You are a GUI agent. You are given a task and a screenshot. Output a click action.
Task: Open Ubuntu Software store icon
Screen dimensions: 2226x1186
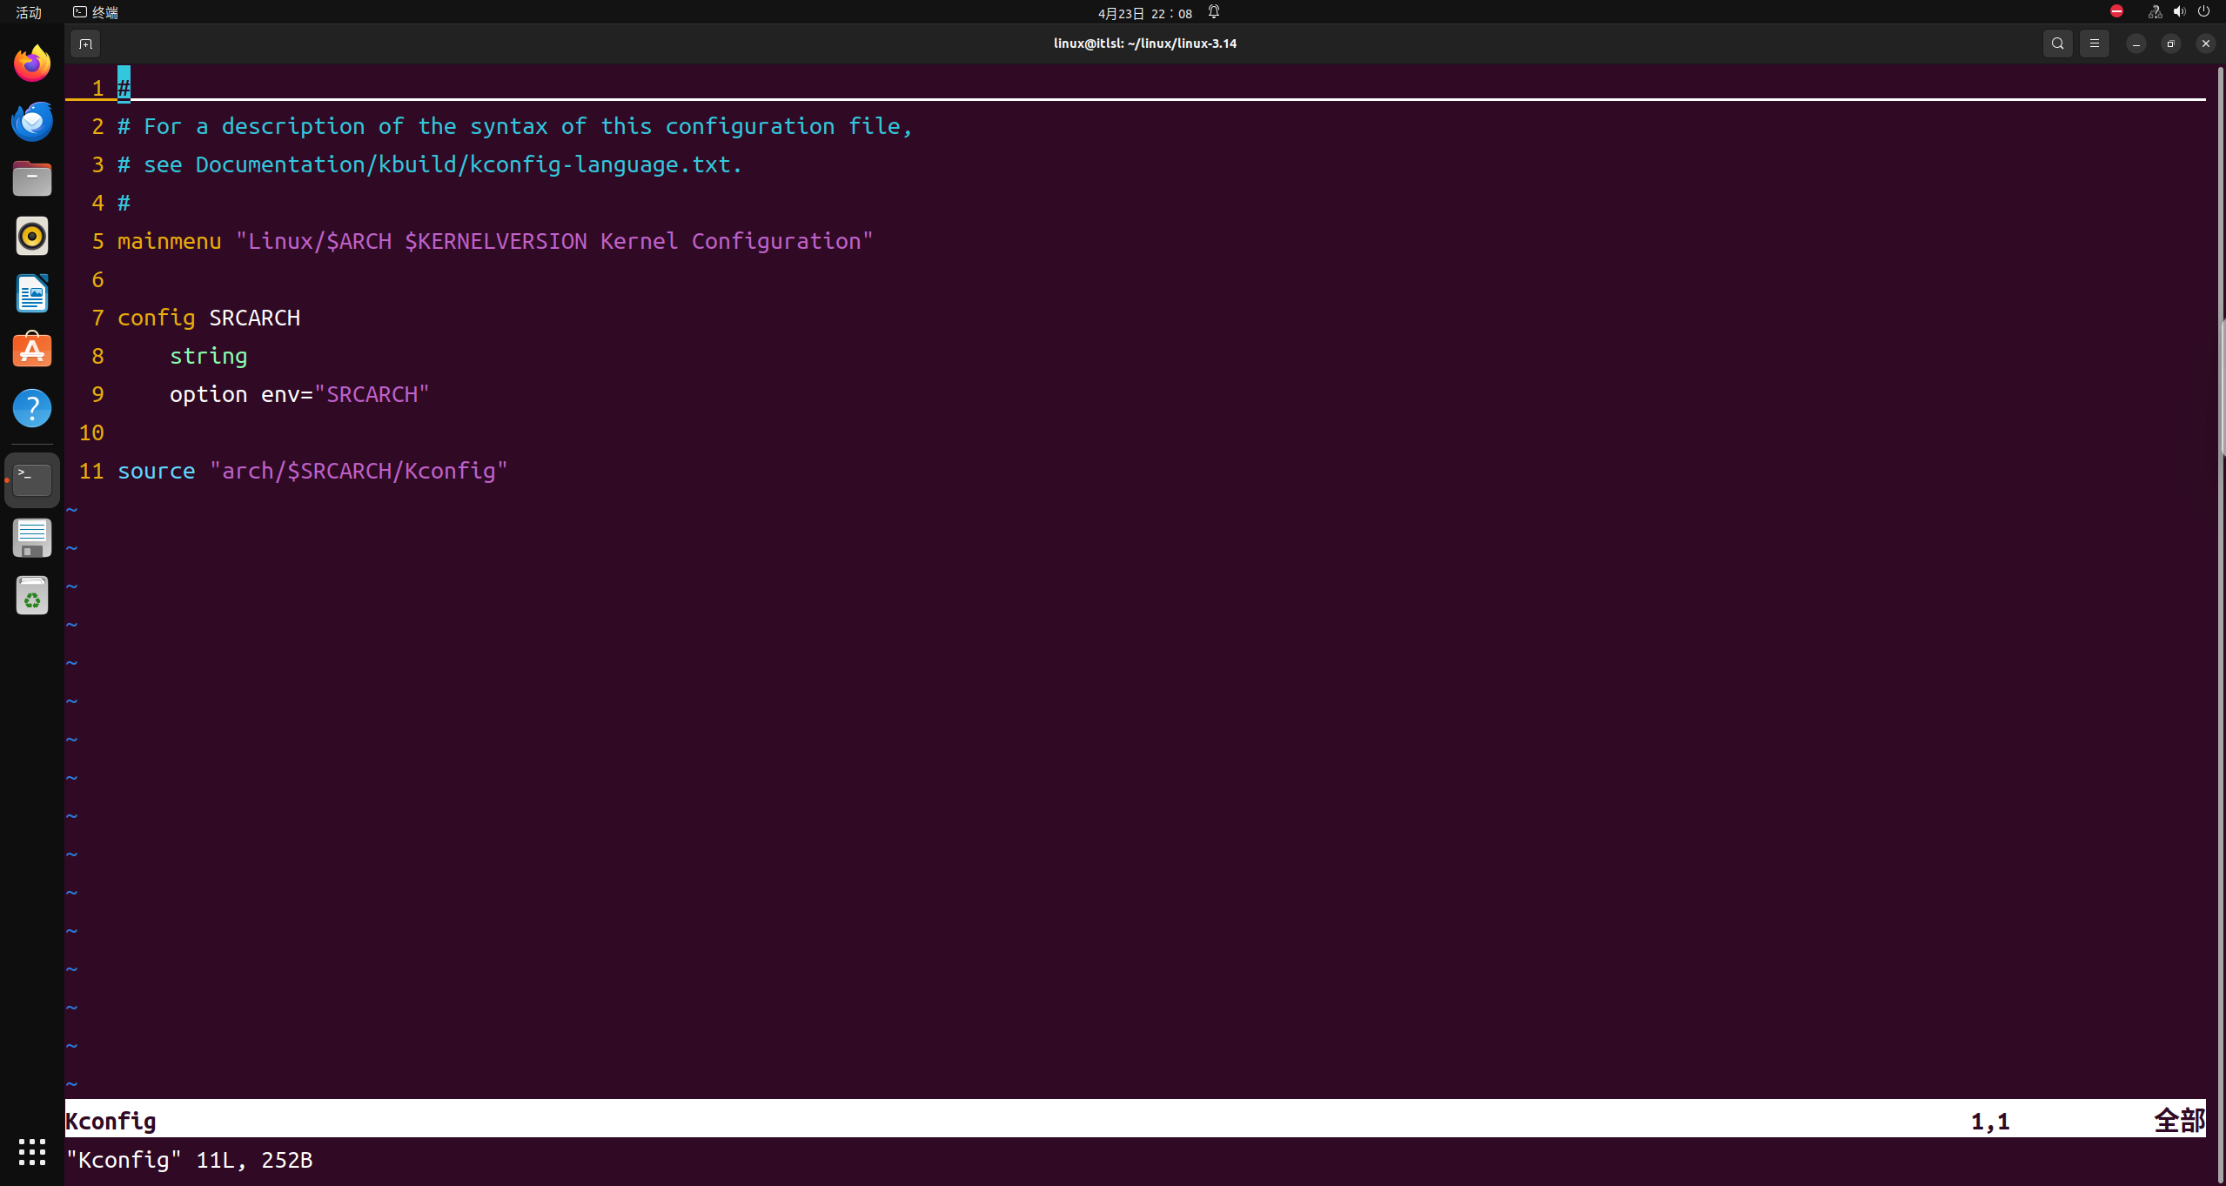click(x=32, y=351)
